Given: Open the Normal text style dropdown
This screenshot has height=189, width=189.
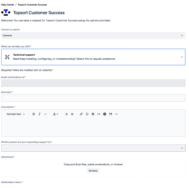Looking at the screenshot, I should [x=16, y=114].
